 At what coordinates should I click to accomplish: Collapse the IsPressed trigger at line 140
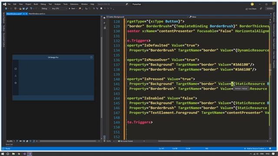coord(126,79)
